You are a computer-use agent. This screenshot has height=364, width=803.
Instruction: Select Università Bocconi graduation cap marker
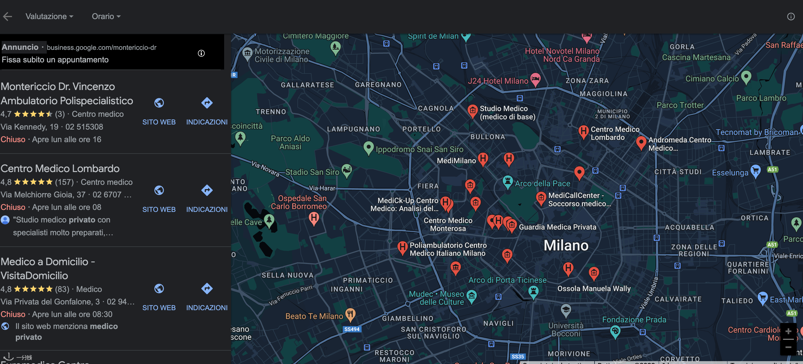point(566,310)
